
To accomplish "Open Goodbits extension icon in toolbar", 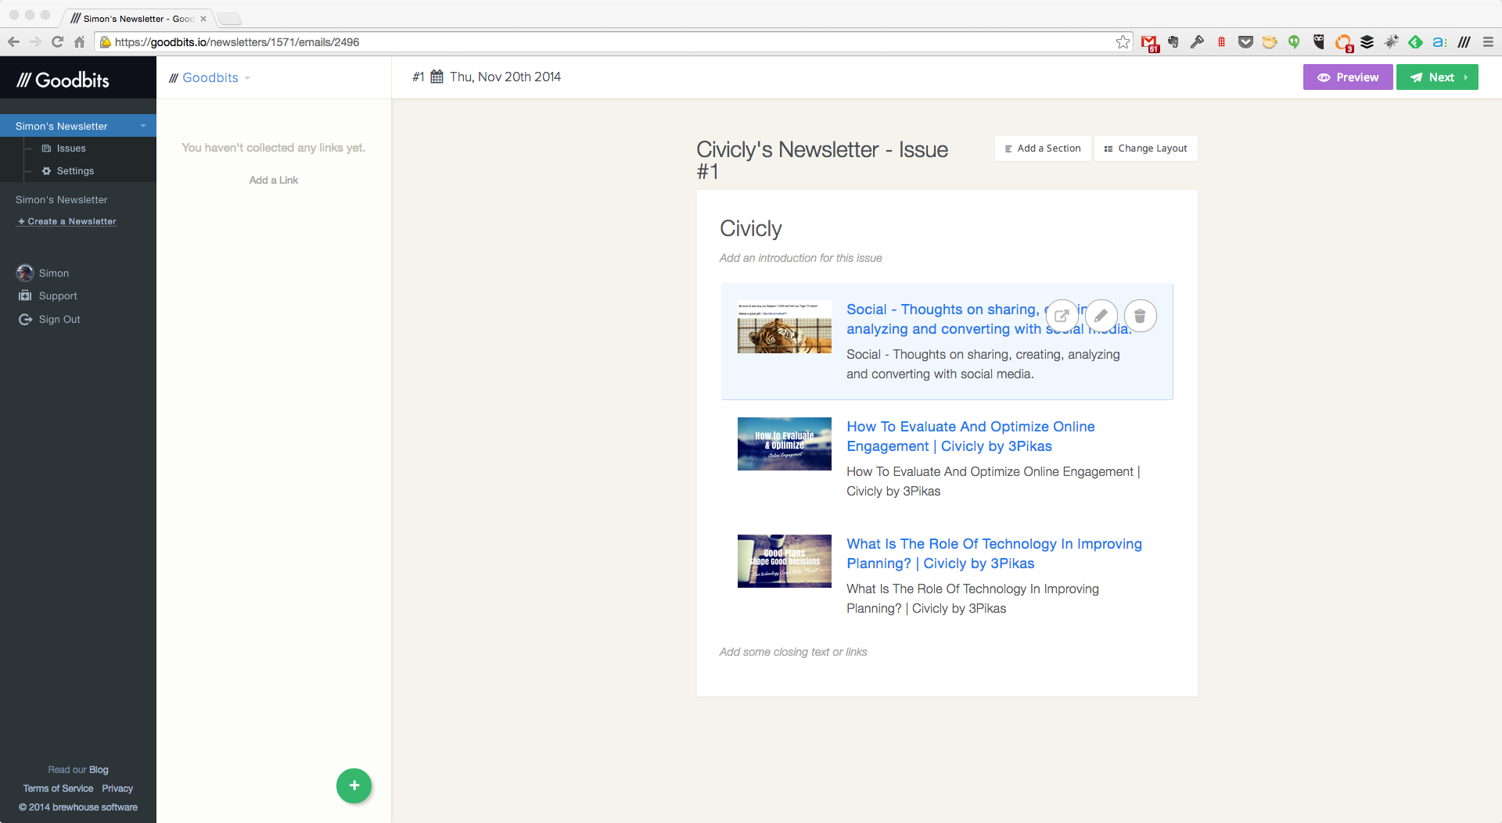I will tap(1464, 42).
